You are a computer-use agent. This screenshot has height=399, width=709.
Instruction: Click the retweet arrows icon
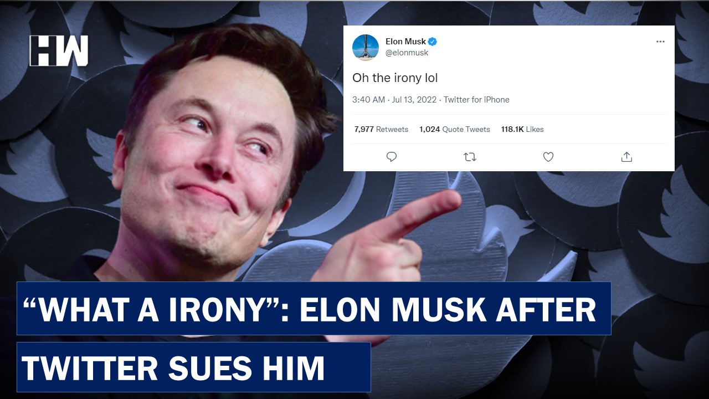coord(470,157)
